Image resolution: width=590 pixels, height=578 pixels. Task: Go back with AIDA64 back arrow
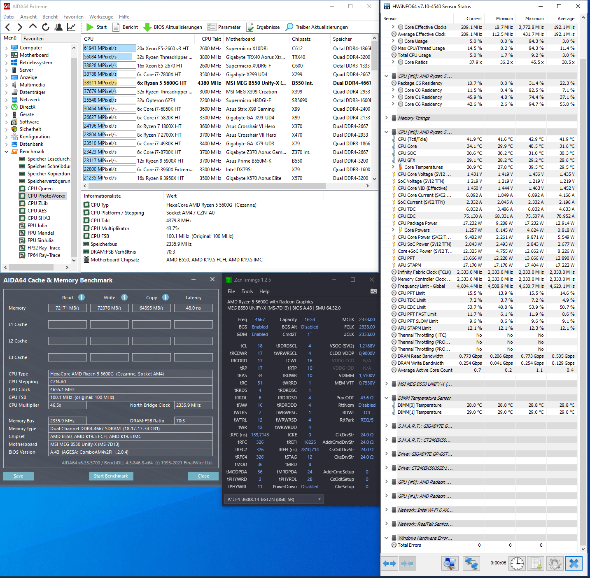pos(8,27)
